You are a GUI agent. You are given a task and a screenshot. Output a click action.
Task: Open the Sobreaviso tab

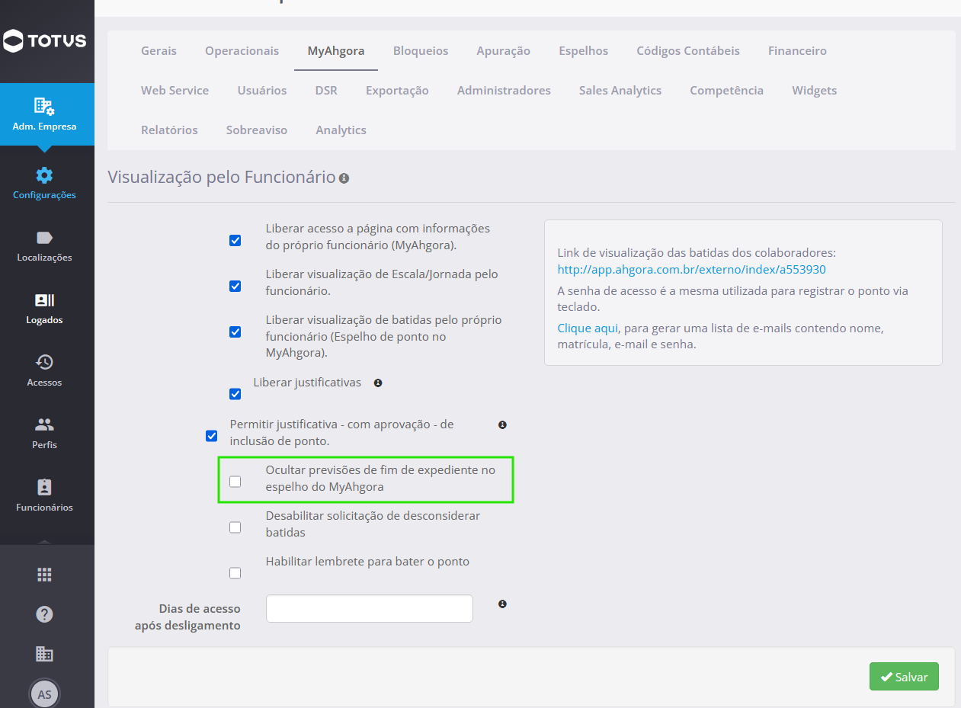[x=257, y=130]
